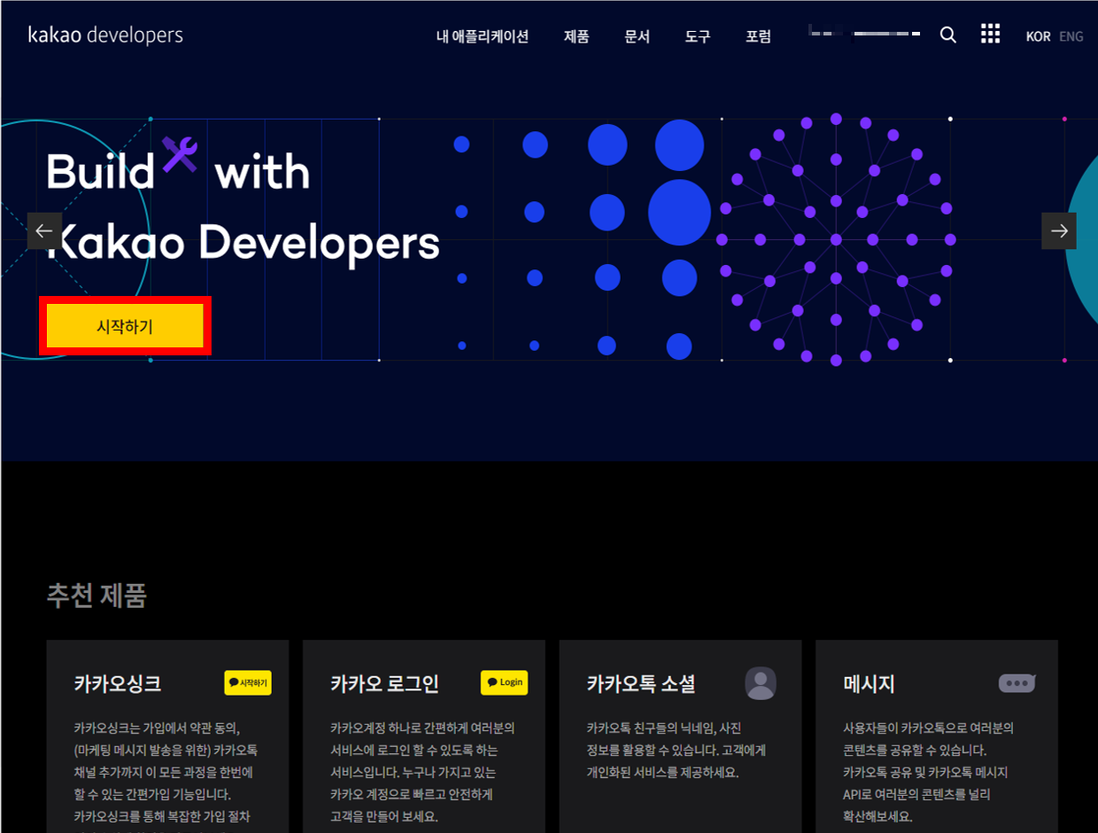Open the apps grid icon
This screenshot has width=1098, height=833.
(x=990, y=35)
